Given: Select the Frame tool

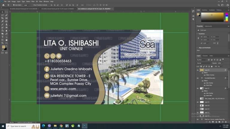Looking at the screenshot, I should click(x=7, y=18).
